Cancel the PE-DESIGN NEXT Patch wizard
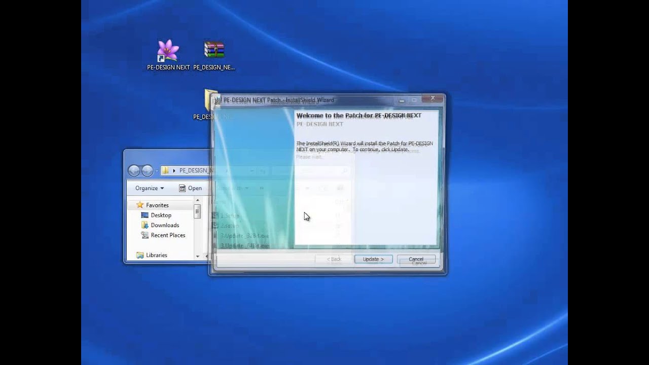Viewport: 649px width, 365px height. (416, 259)
